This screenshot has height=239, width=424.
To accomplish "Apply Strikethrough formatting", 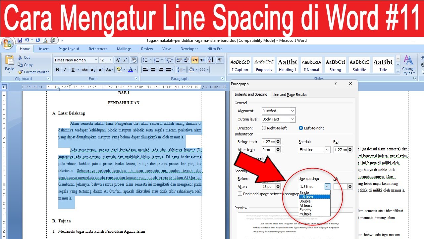I will click(x=85, y=70).
